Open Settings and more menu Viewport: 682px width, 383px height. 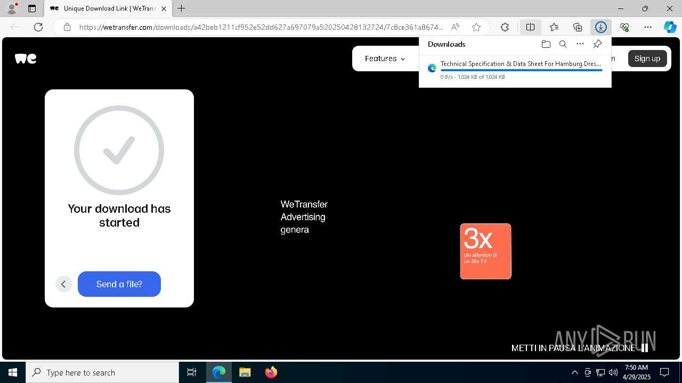pyautogui.click(x=648, y=27)
